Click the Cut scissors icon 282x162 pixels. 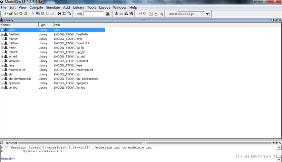tap(33, 13)
